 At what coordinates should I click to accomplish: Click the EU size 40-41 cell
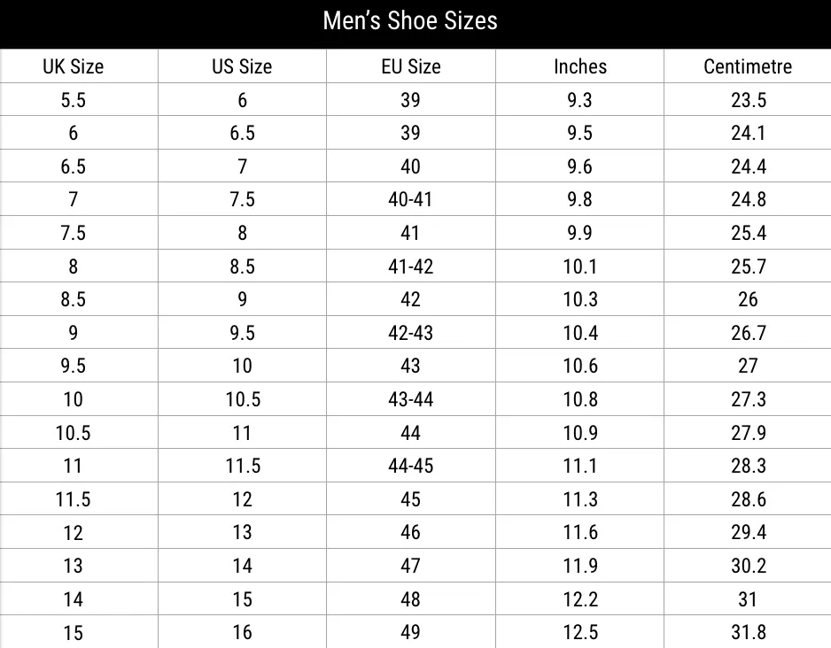click(x=410, y=199)
